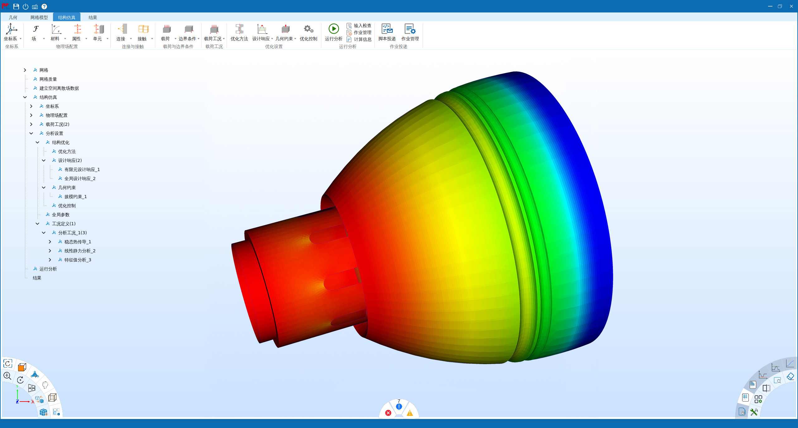This screenshot has height=428, width=798.
Task: Collapse the 设计响应(2) tree node
Action: pos(44,160)
